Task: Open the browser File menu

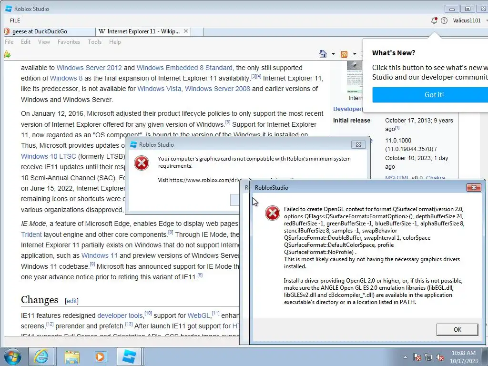Action: 9,42
